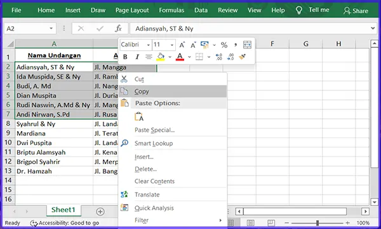Click the Insert Function fx icon
Image resolution: width=381 pixels, height=229 pixels.
point(118,29)
